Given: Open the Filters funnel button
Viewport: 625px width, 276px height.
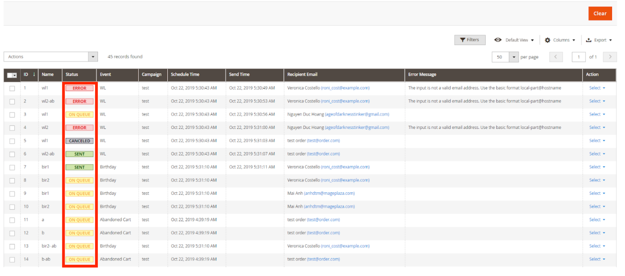Looking at the screenshot, I should click(469, 40).
